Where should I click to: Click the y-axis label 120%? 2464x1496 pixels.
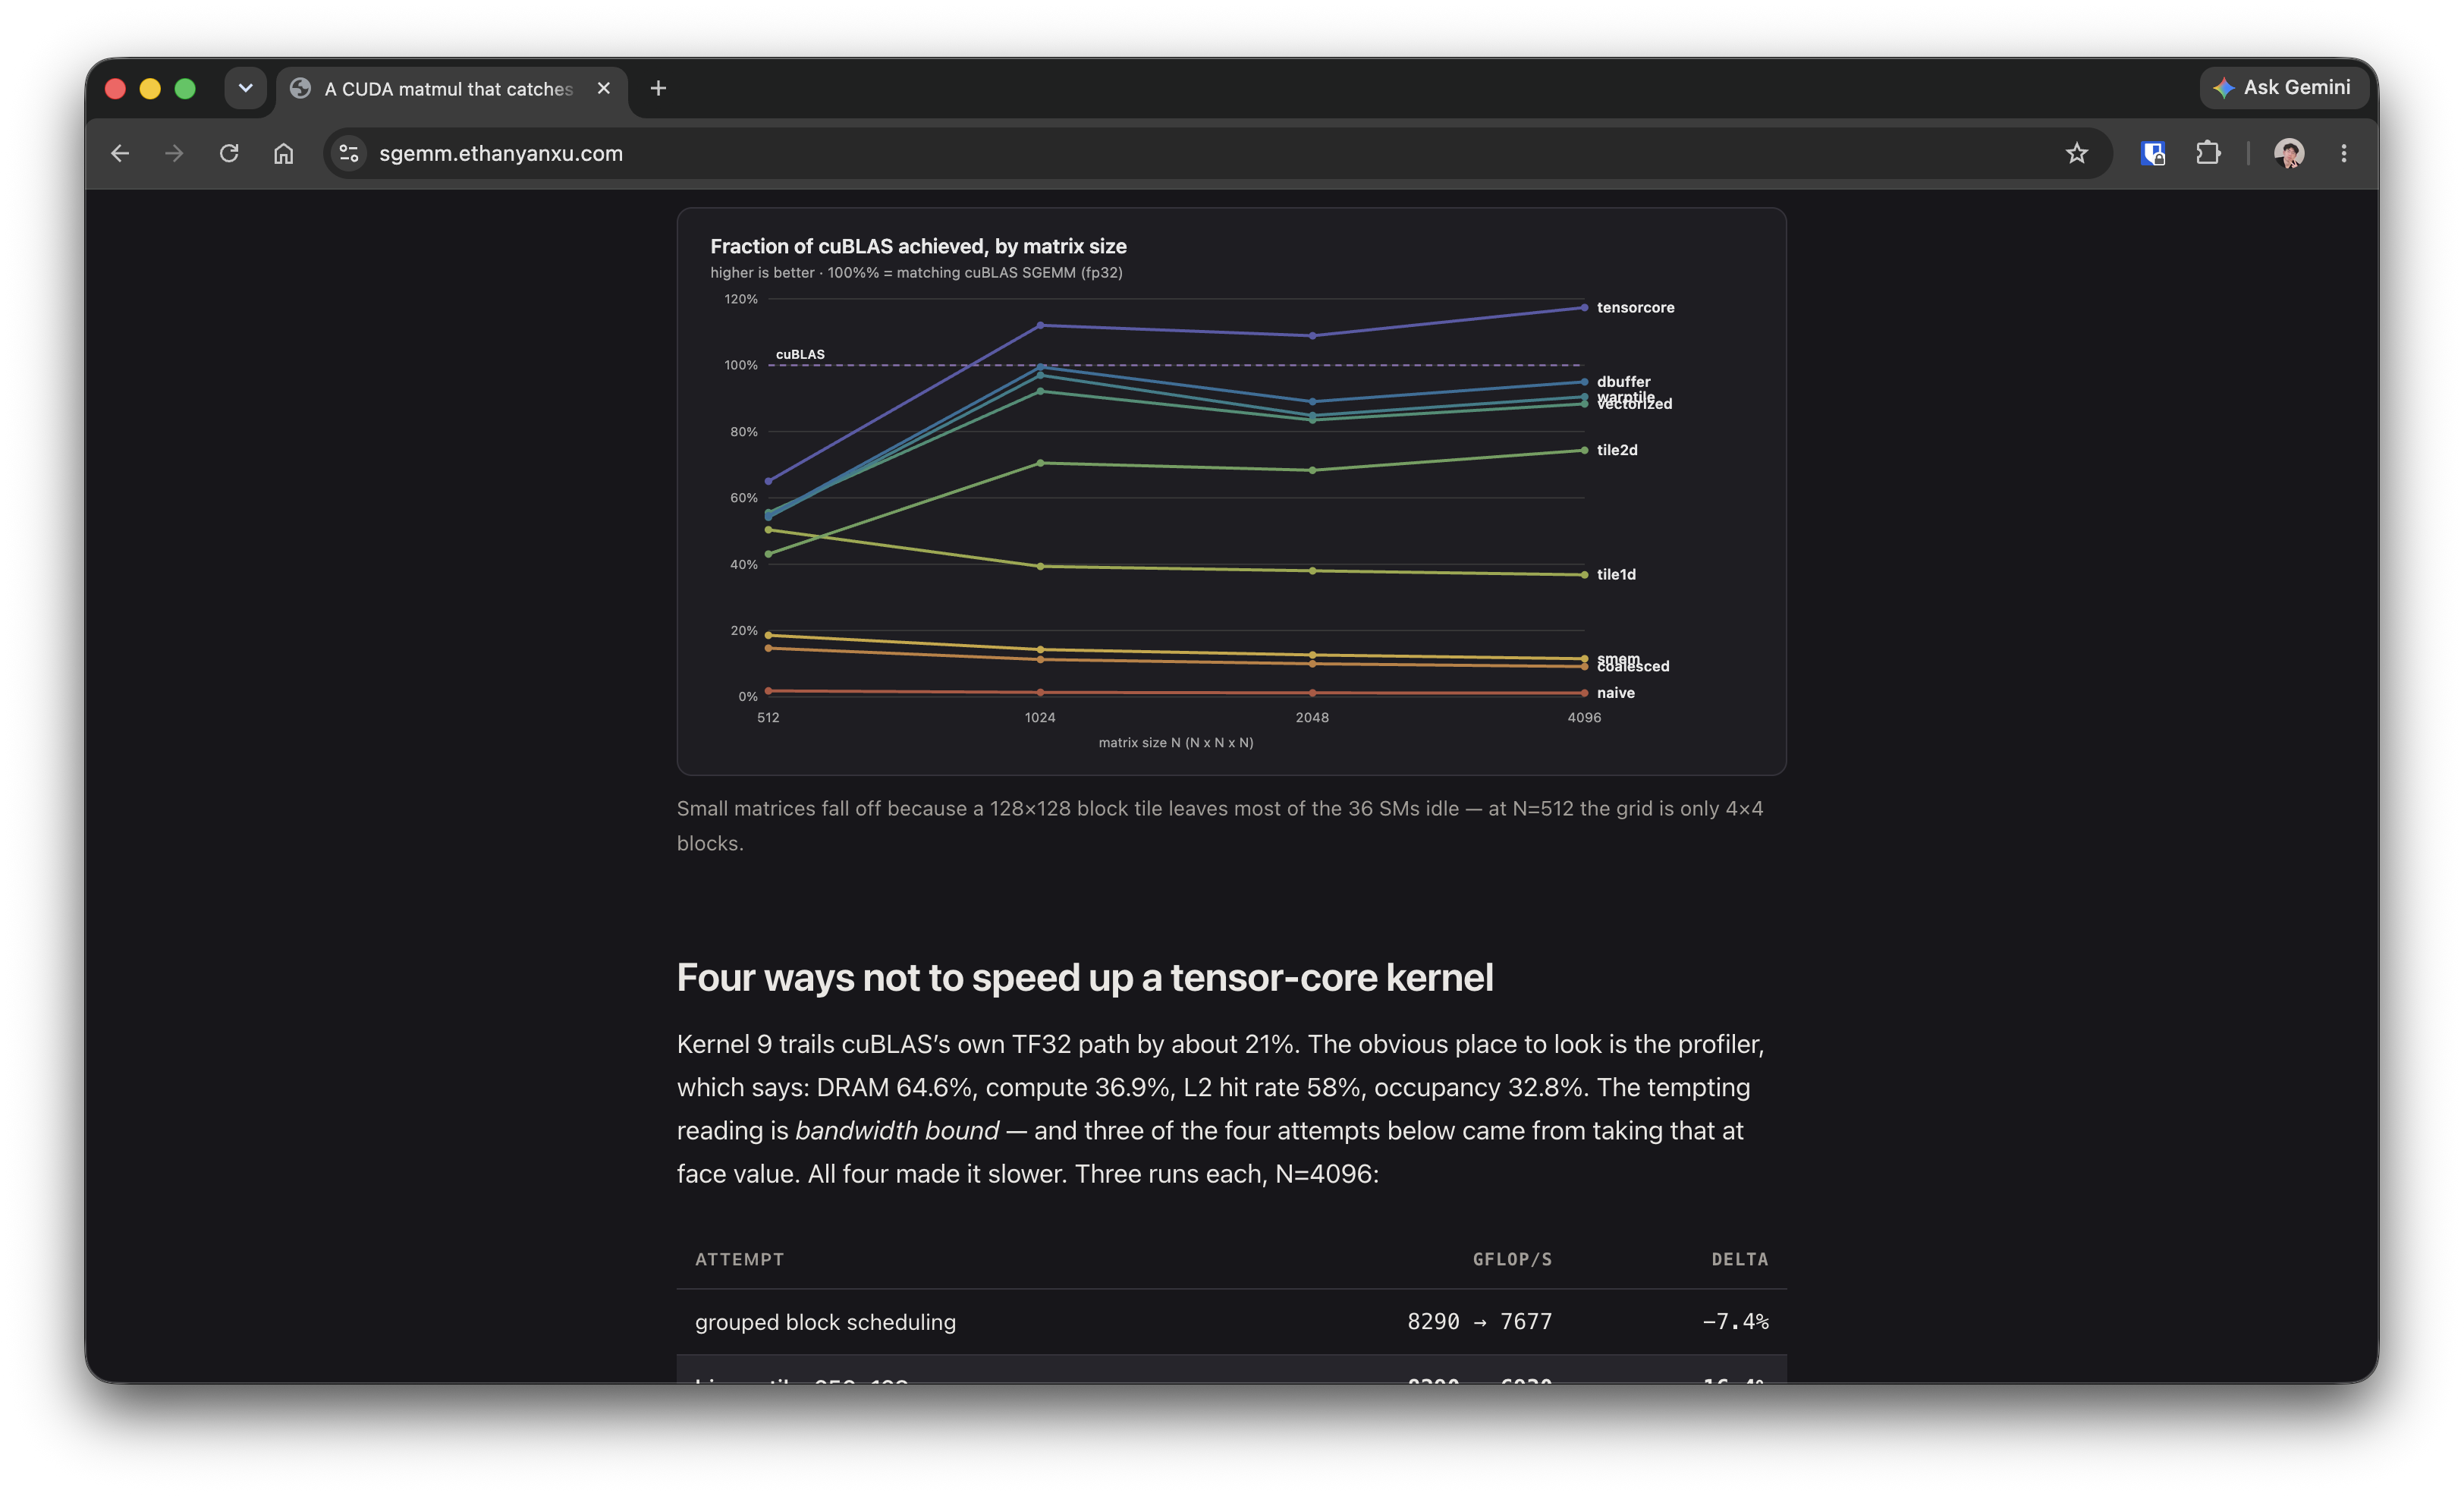click(x=741, y=299)
